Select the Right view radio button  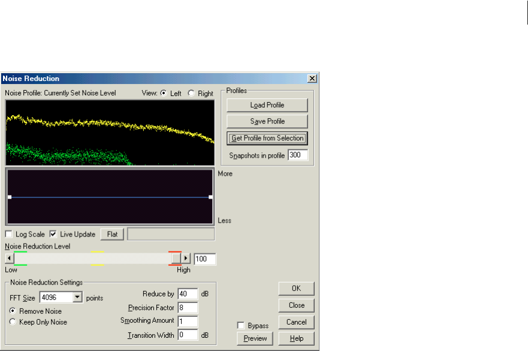coord(191,94)
